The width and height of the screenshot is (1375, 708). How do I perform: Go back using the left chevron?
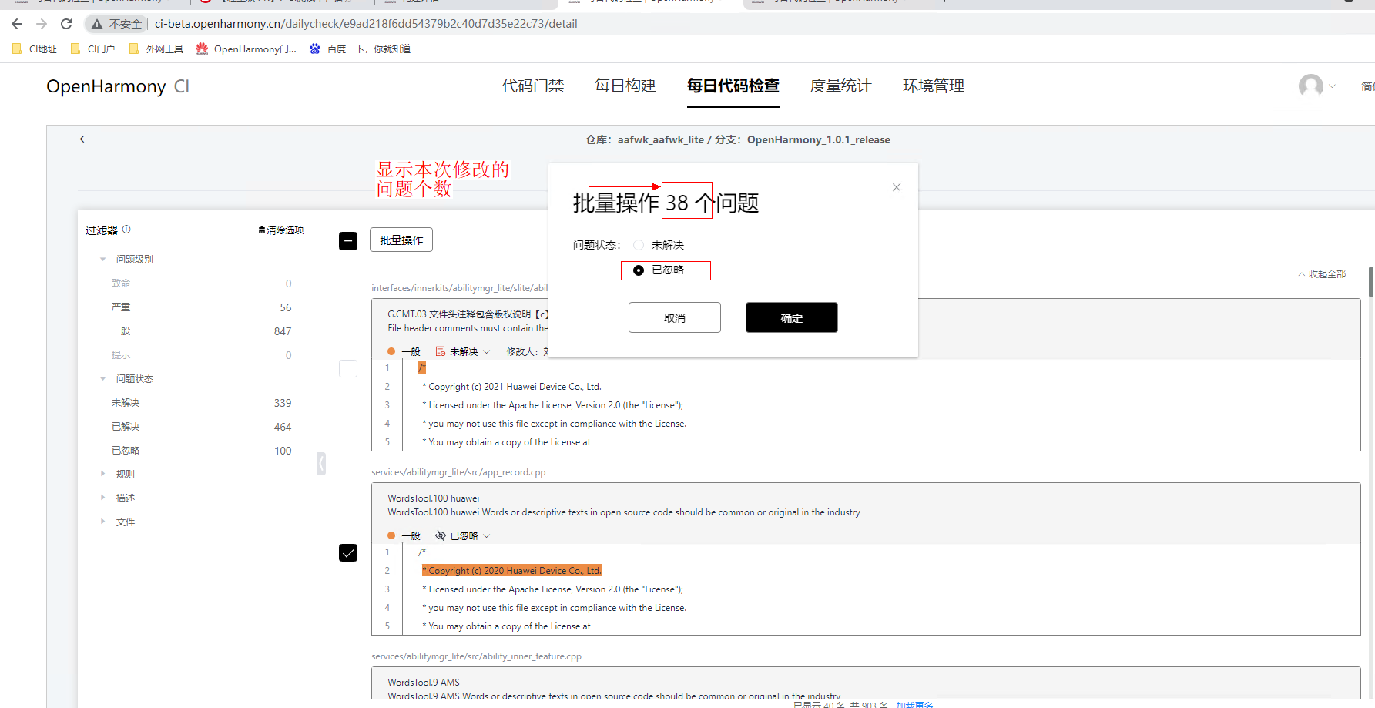tap(82, 139)
